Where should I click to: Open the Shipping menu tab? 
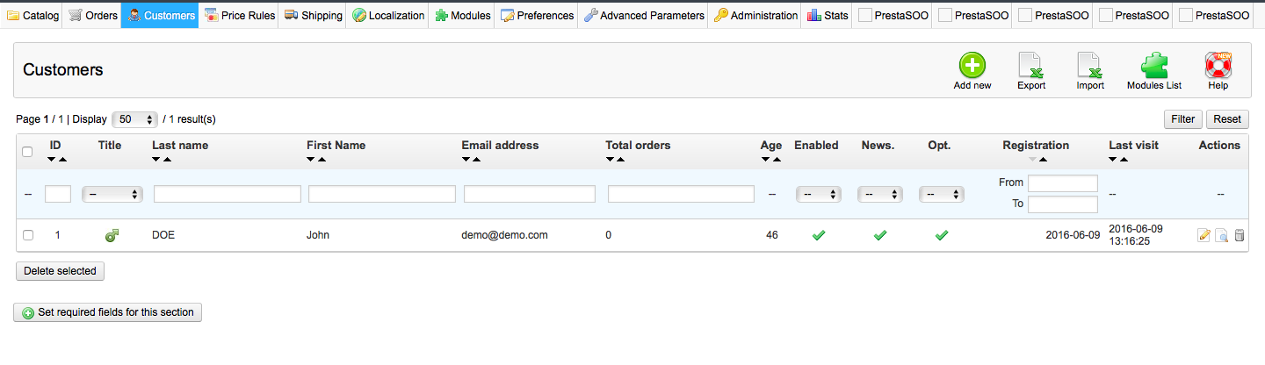pos(314,15)
